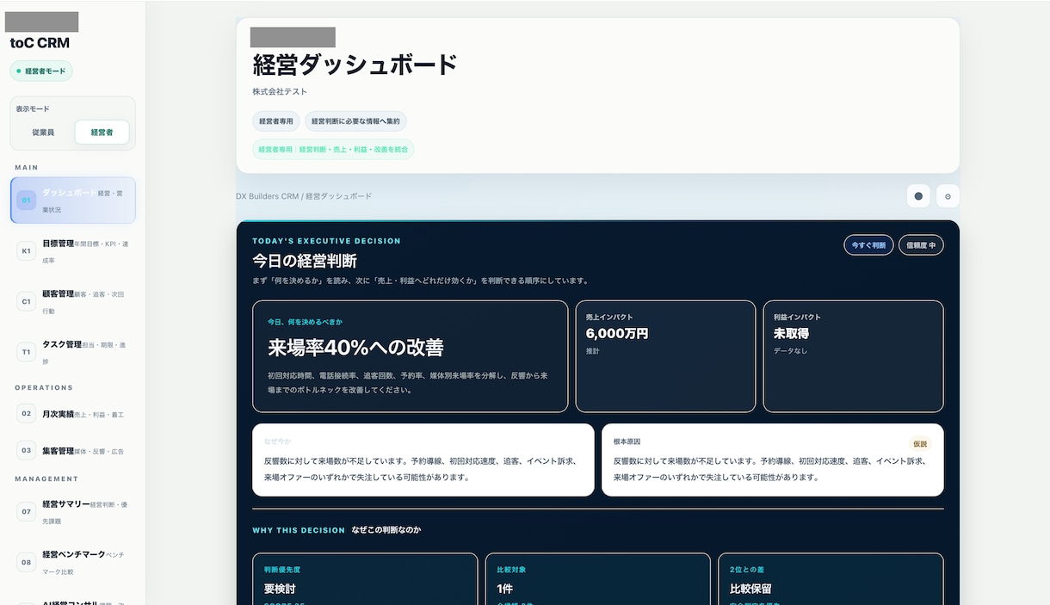Select the 08 benchmark icon badge

tap(27, 562)
